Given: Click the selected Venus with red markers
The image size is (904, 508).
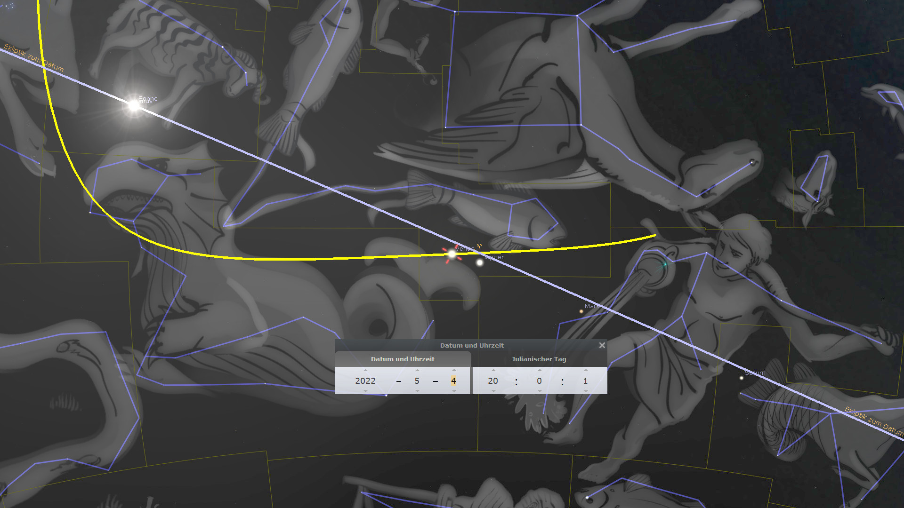Looking at the screenshot, I should coord(452,254).
